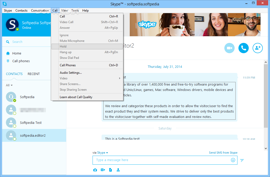Select the softpedia.editor2 contact
Viewport: 270px width, 177px height.
pyautogui.click(x=34, y=135)
